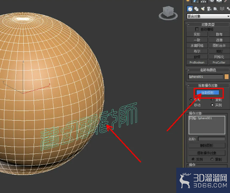Click the 一致 object type button
The height and width of the screenshot is (193, 230).
(197, 40)
